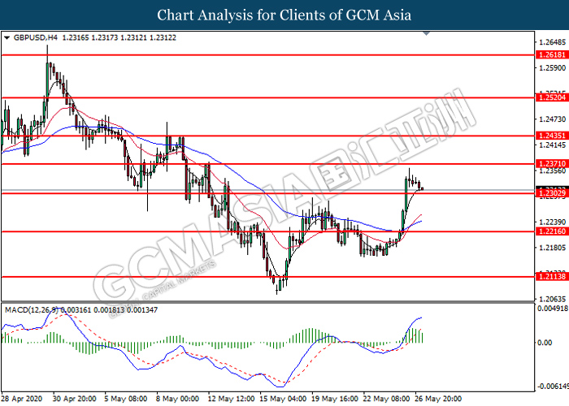
Task: Click the MACD scale value 0.004918
Action: click(x=552, y=309)
